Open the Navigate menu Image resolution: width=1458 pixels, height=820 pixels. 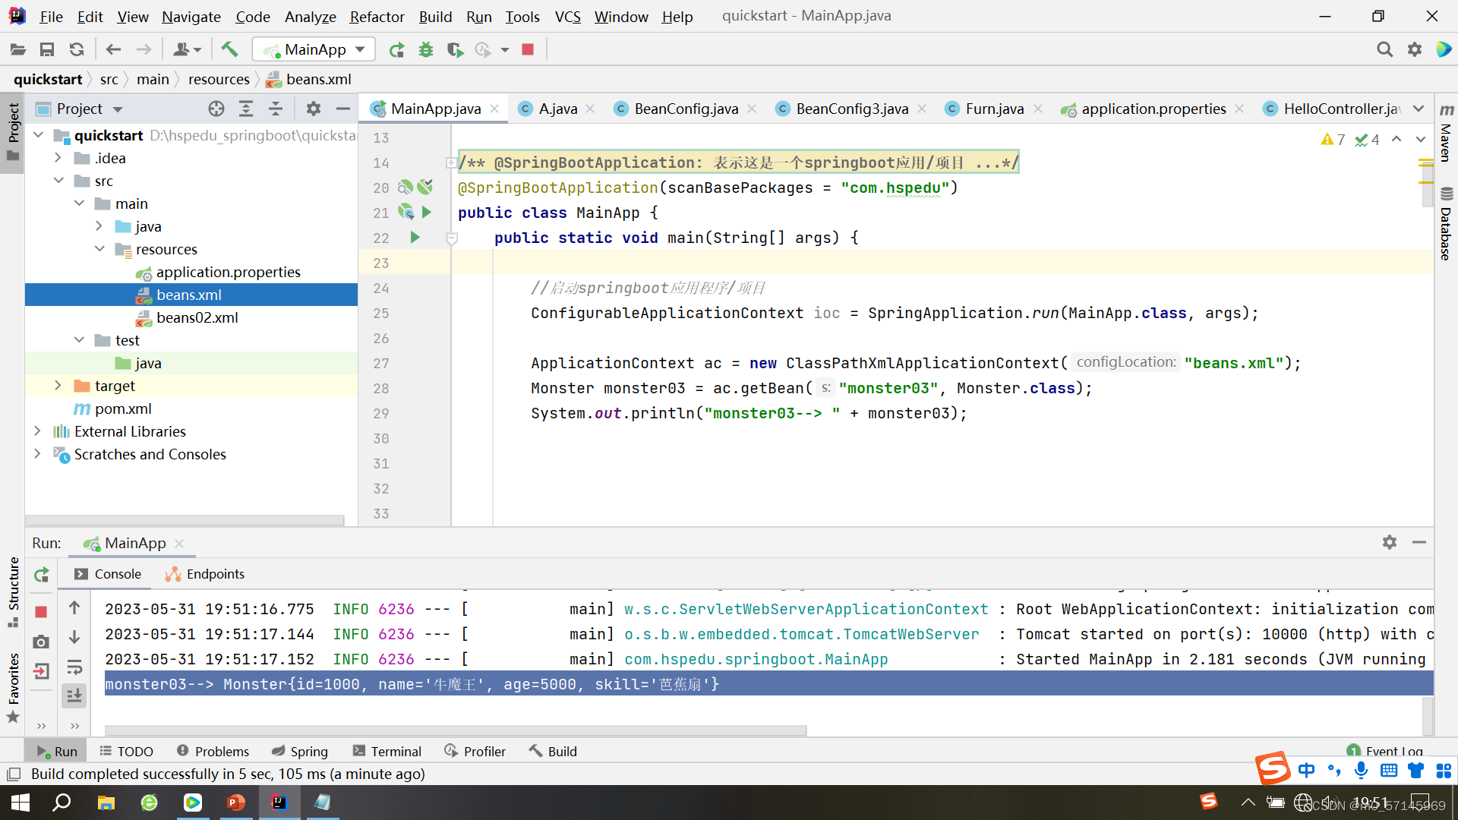point(191,17)
